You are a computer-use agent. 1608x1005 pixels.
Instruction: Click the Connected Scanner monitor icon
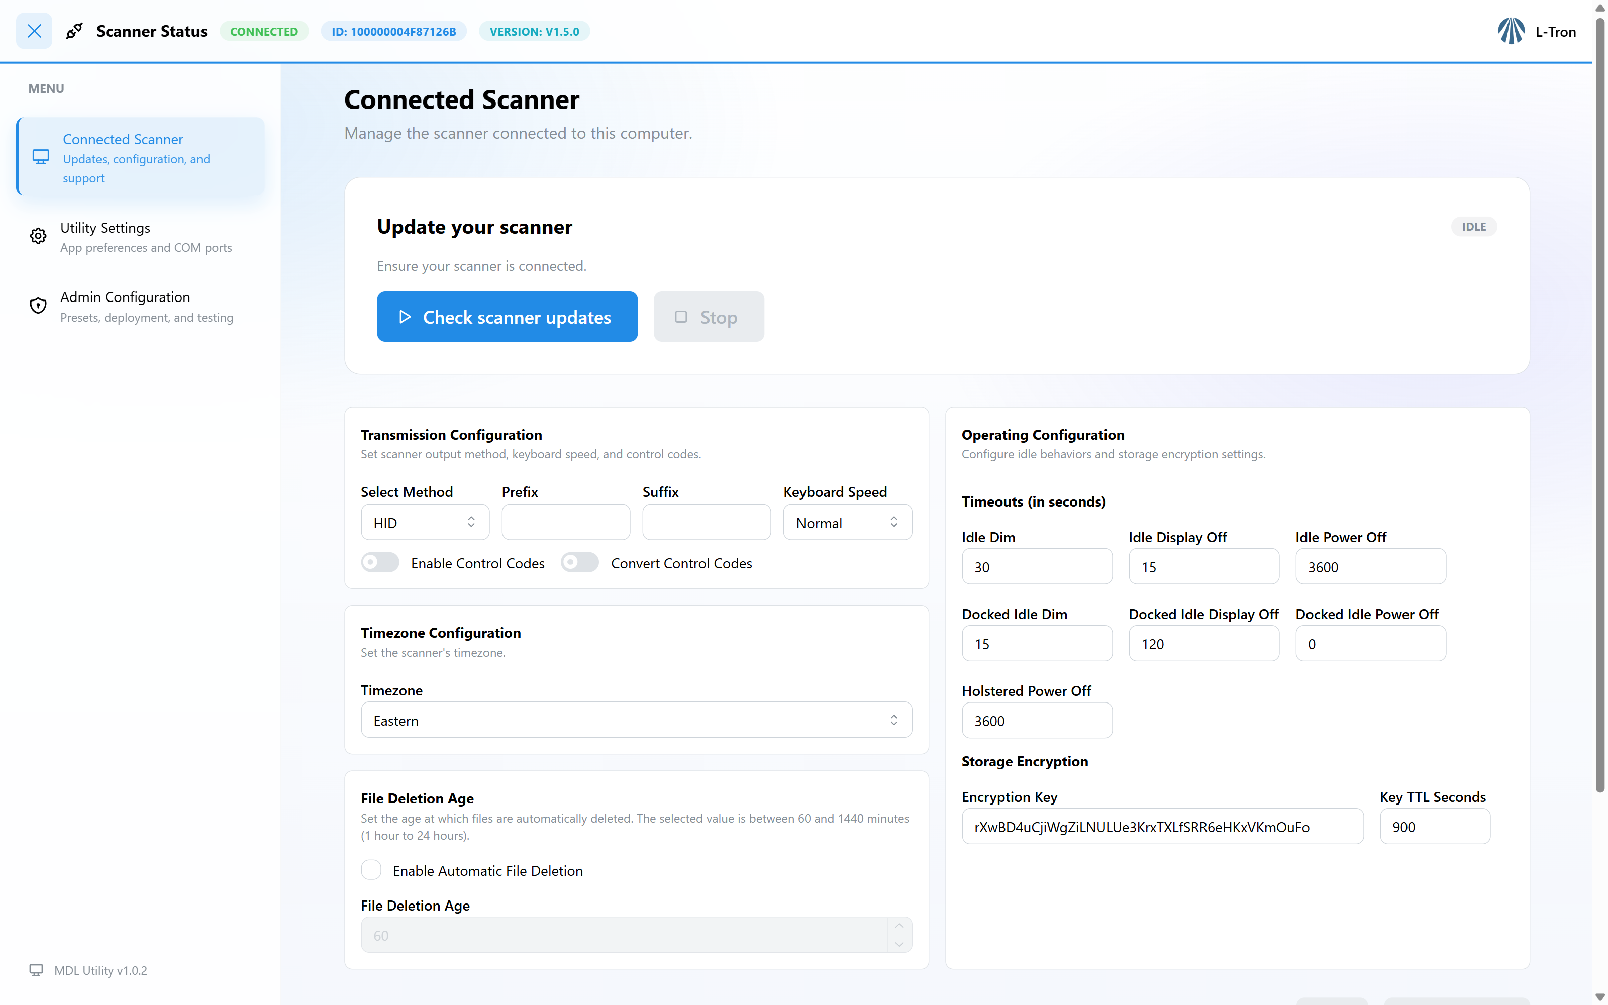(x=41, y=157)
